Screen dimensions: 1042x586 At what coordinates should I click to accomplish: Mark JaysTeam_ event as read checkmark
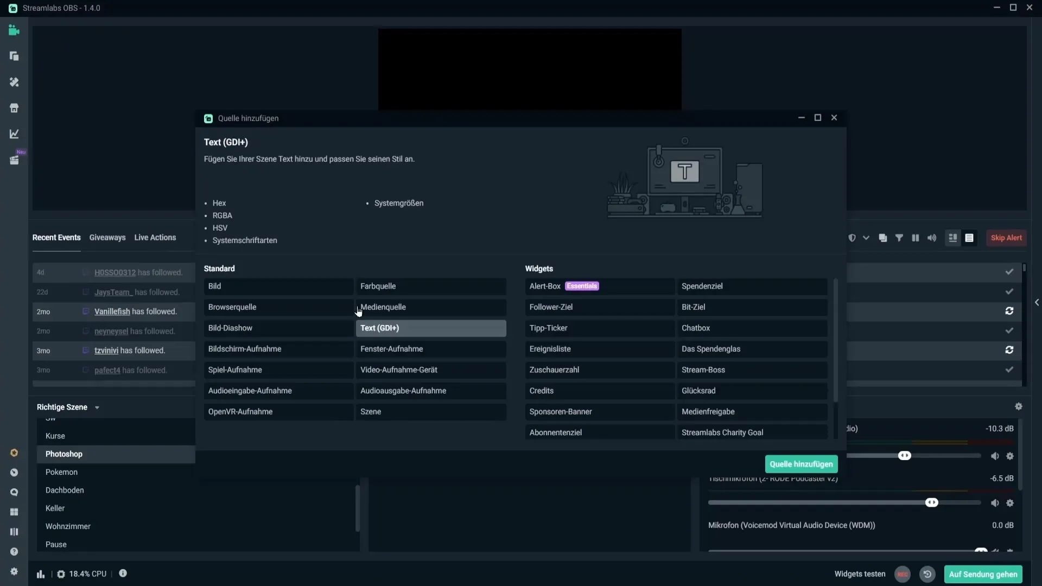(x=1009, y=291)
